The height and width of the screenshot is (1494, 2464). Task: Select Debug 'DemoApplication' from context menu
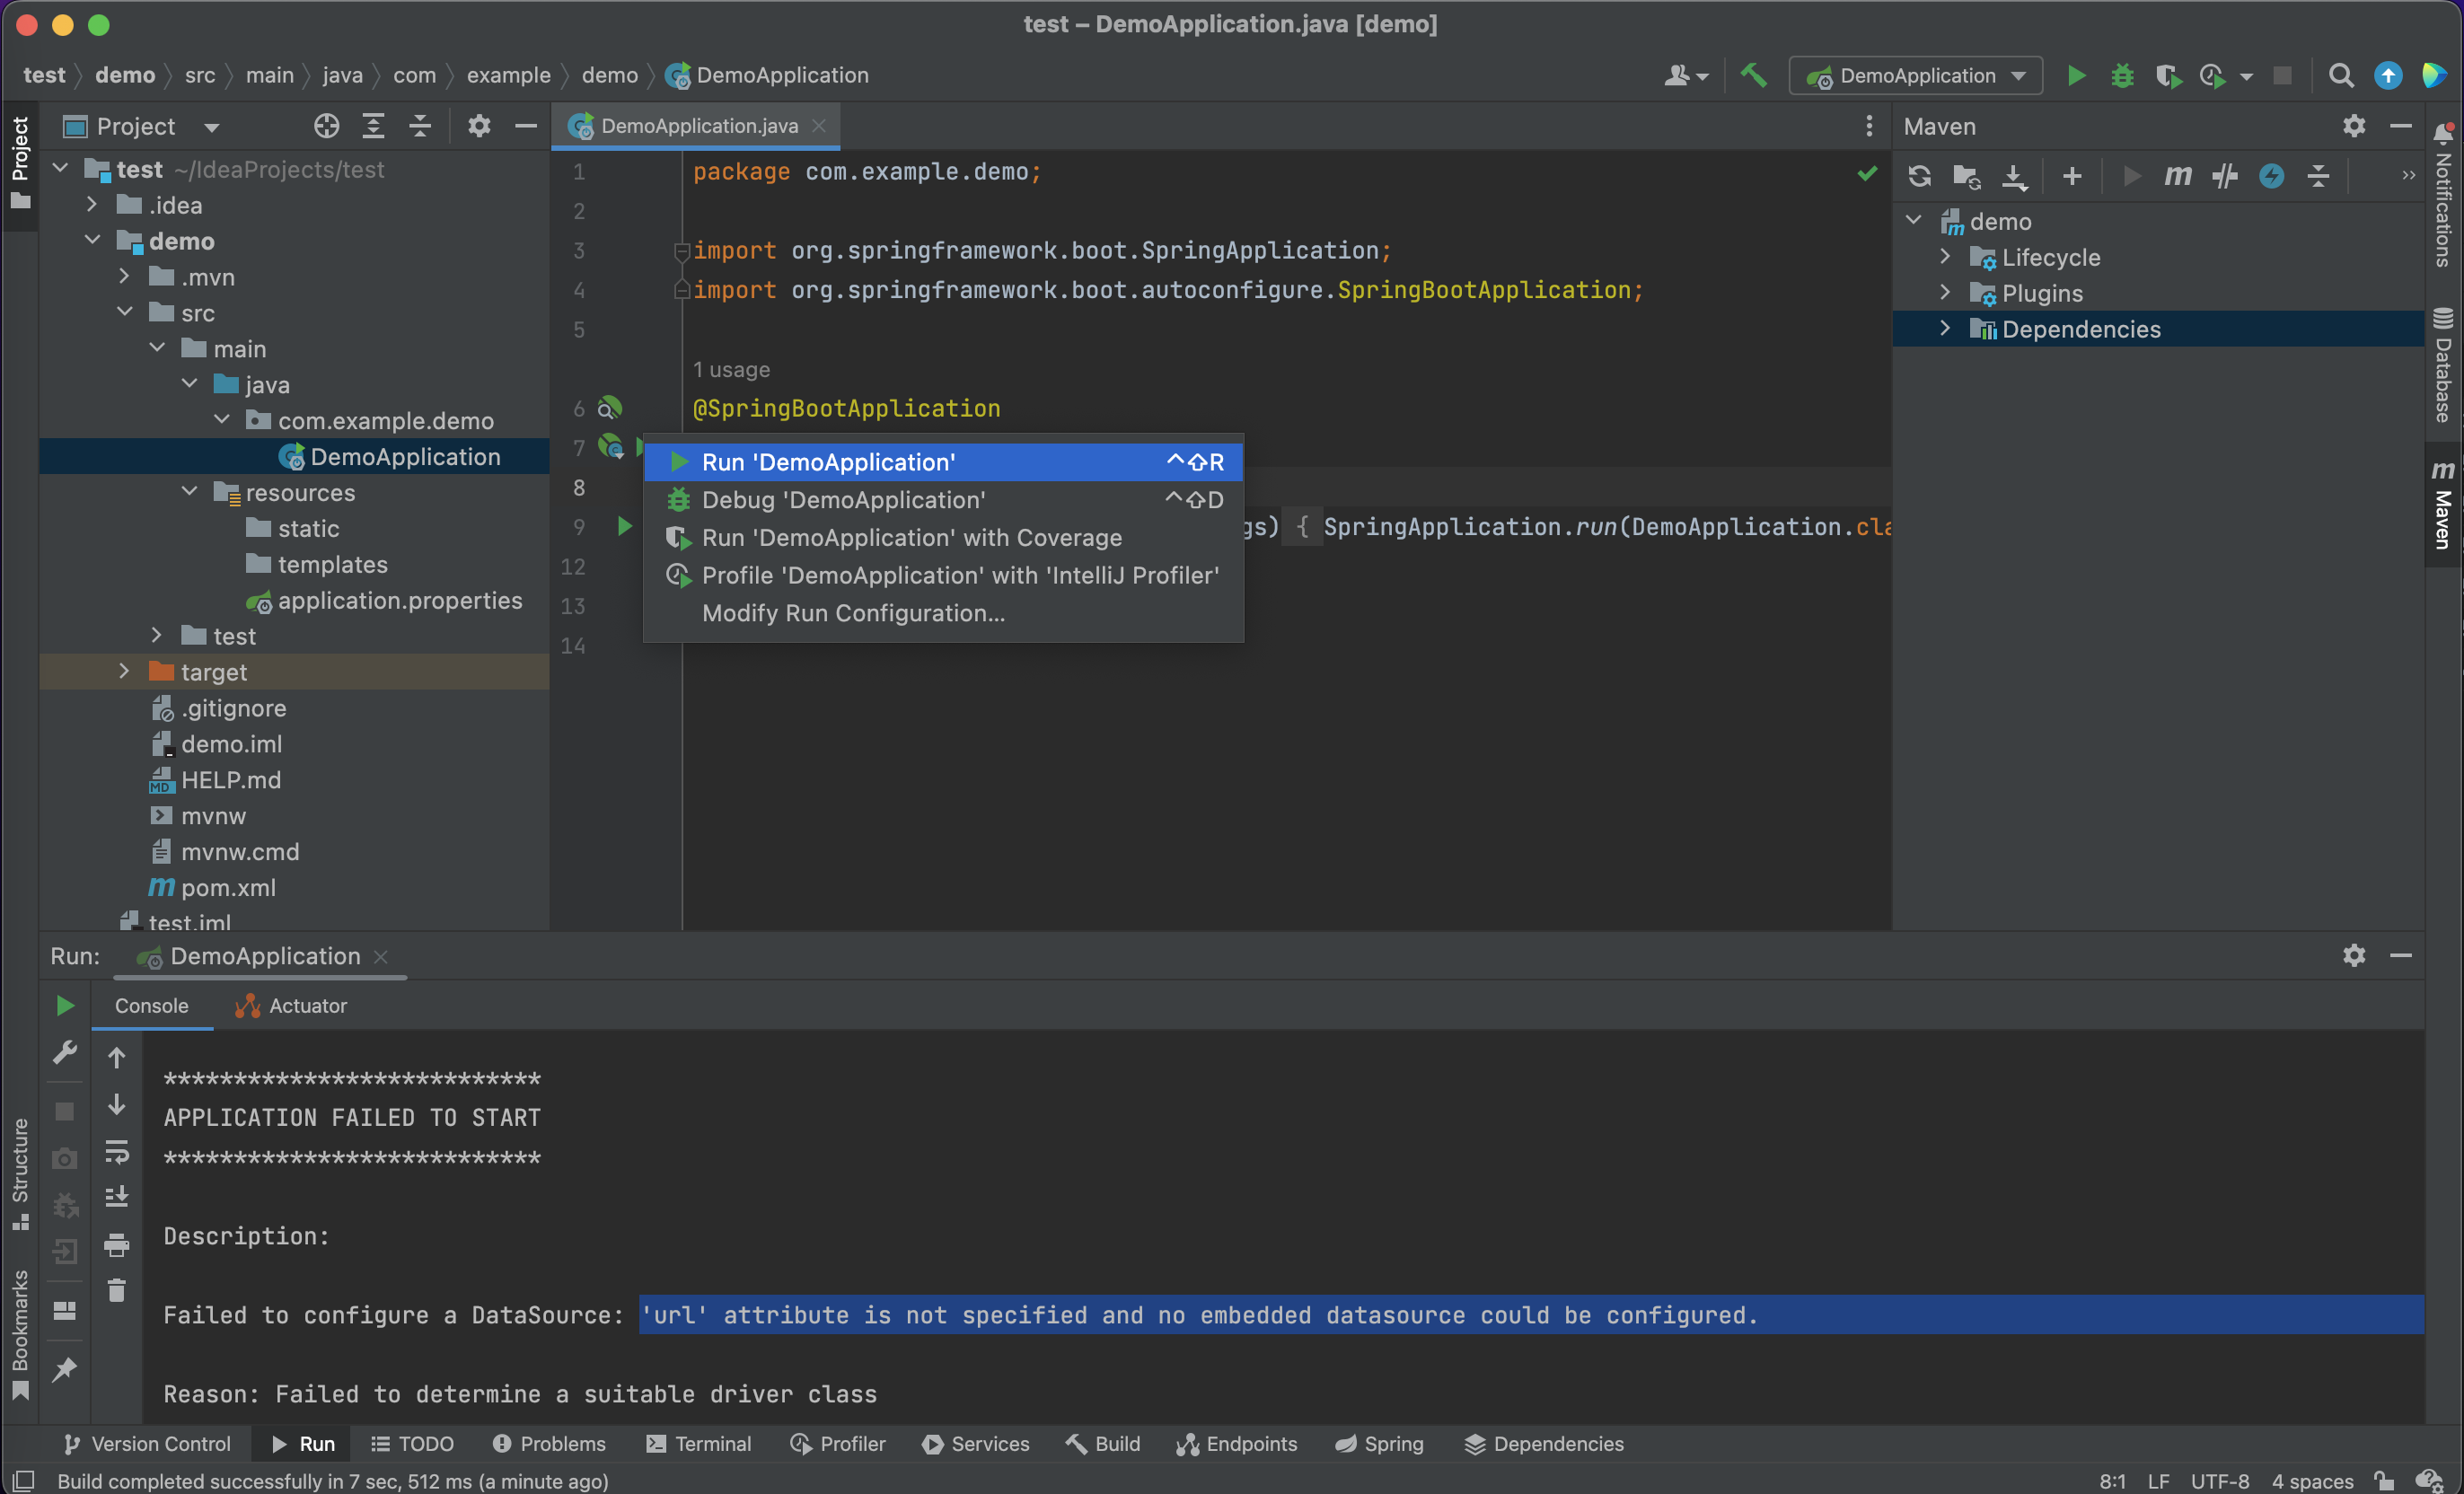(x=843, y=500)
